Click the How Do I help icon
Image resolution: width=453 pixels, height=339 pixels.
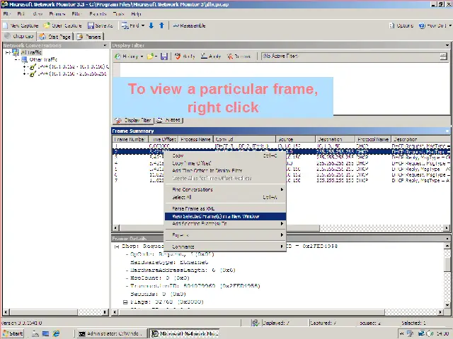click(x=422, y=25)
